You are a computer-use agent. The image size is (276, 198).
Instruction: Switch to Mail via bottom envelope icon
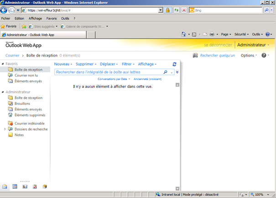5,187
